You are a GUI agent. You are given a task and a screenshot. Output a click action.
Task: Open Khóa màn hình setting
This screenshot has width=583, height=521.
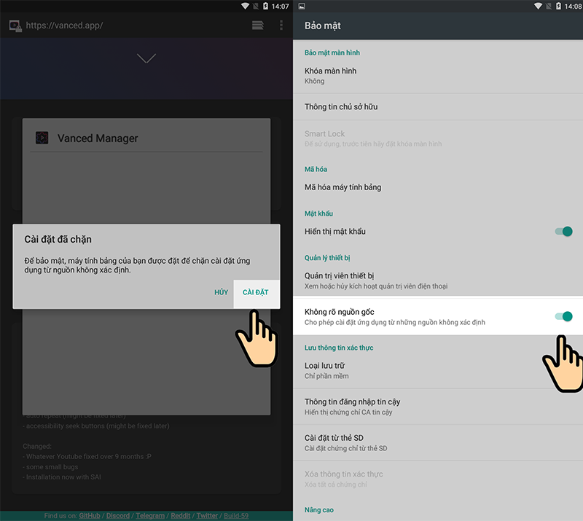[x=438, y=76]
